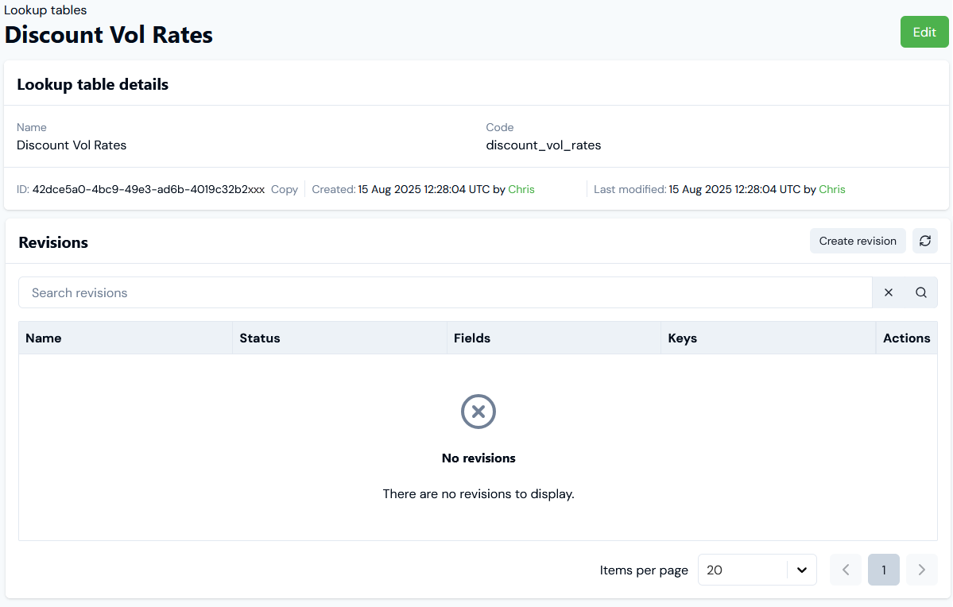Clear the revisions search with the X icon
The width and height of the screenshot is (953, 607).
pos(888,293)
